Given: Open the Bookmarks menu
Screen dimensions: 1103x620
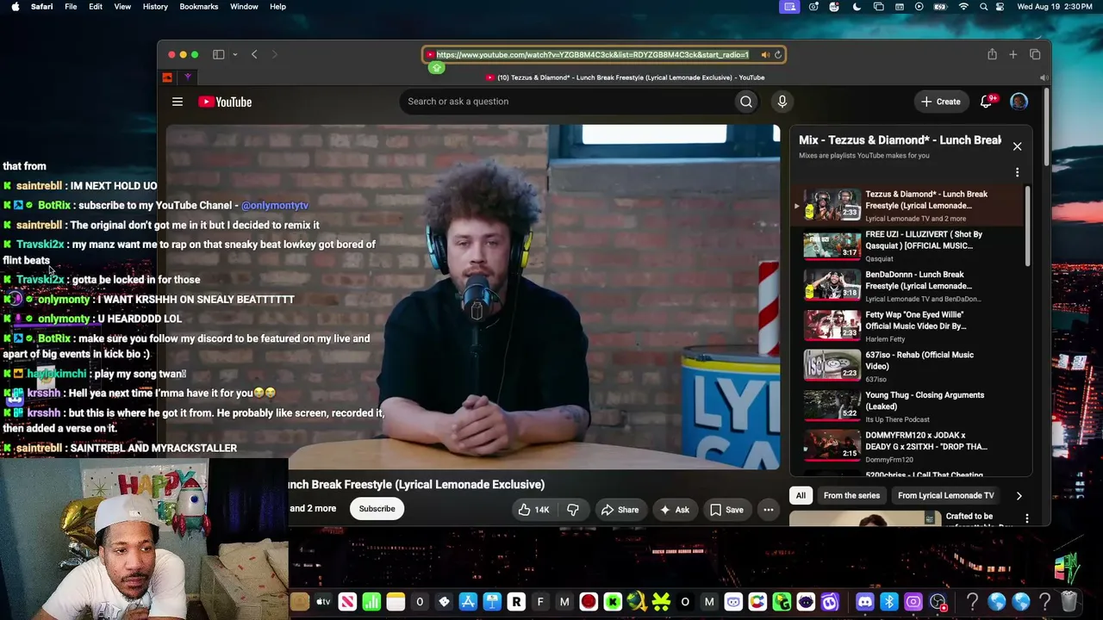Looking at the screenshot, I should [199, 7].
